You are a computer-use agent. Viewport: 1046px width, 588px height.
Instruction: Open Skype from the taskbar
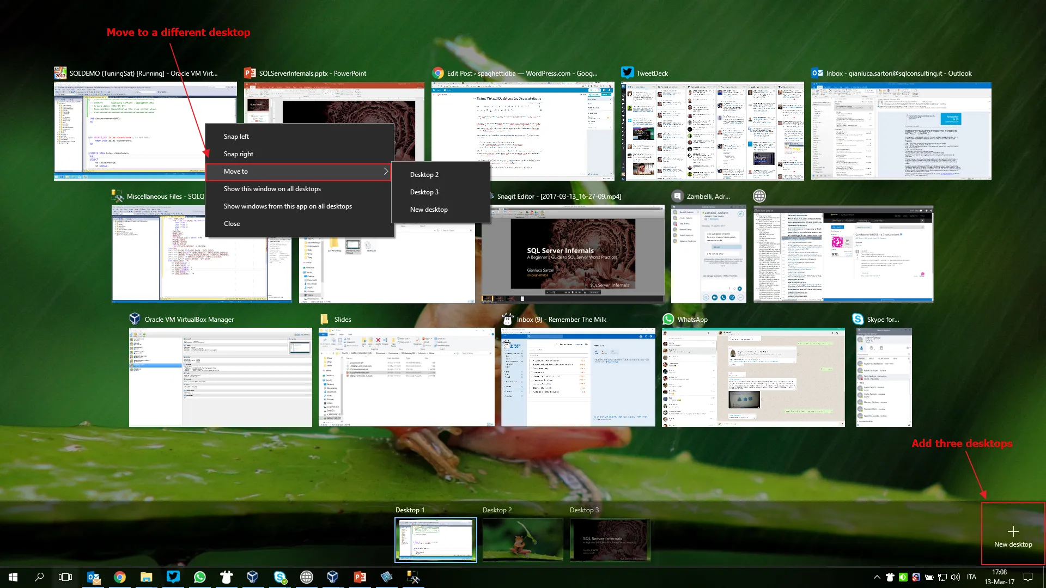280,577
